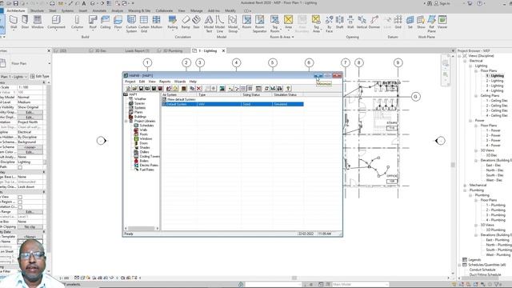This screenshot has width=512, height=288.
Task: Collapse the Ceiling Plans node in Project Browser
Action: pos(476,96)
